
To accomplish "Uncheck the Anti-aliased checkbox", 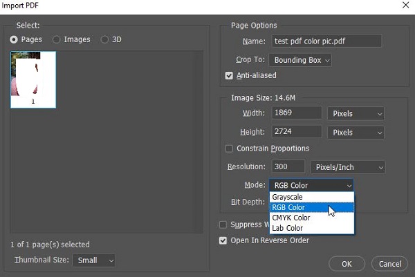I will [x=230, y=75].
